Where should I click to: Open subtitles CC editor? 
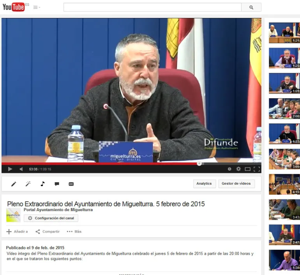click(x=71, y=184)
